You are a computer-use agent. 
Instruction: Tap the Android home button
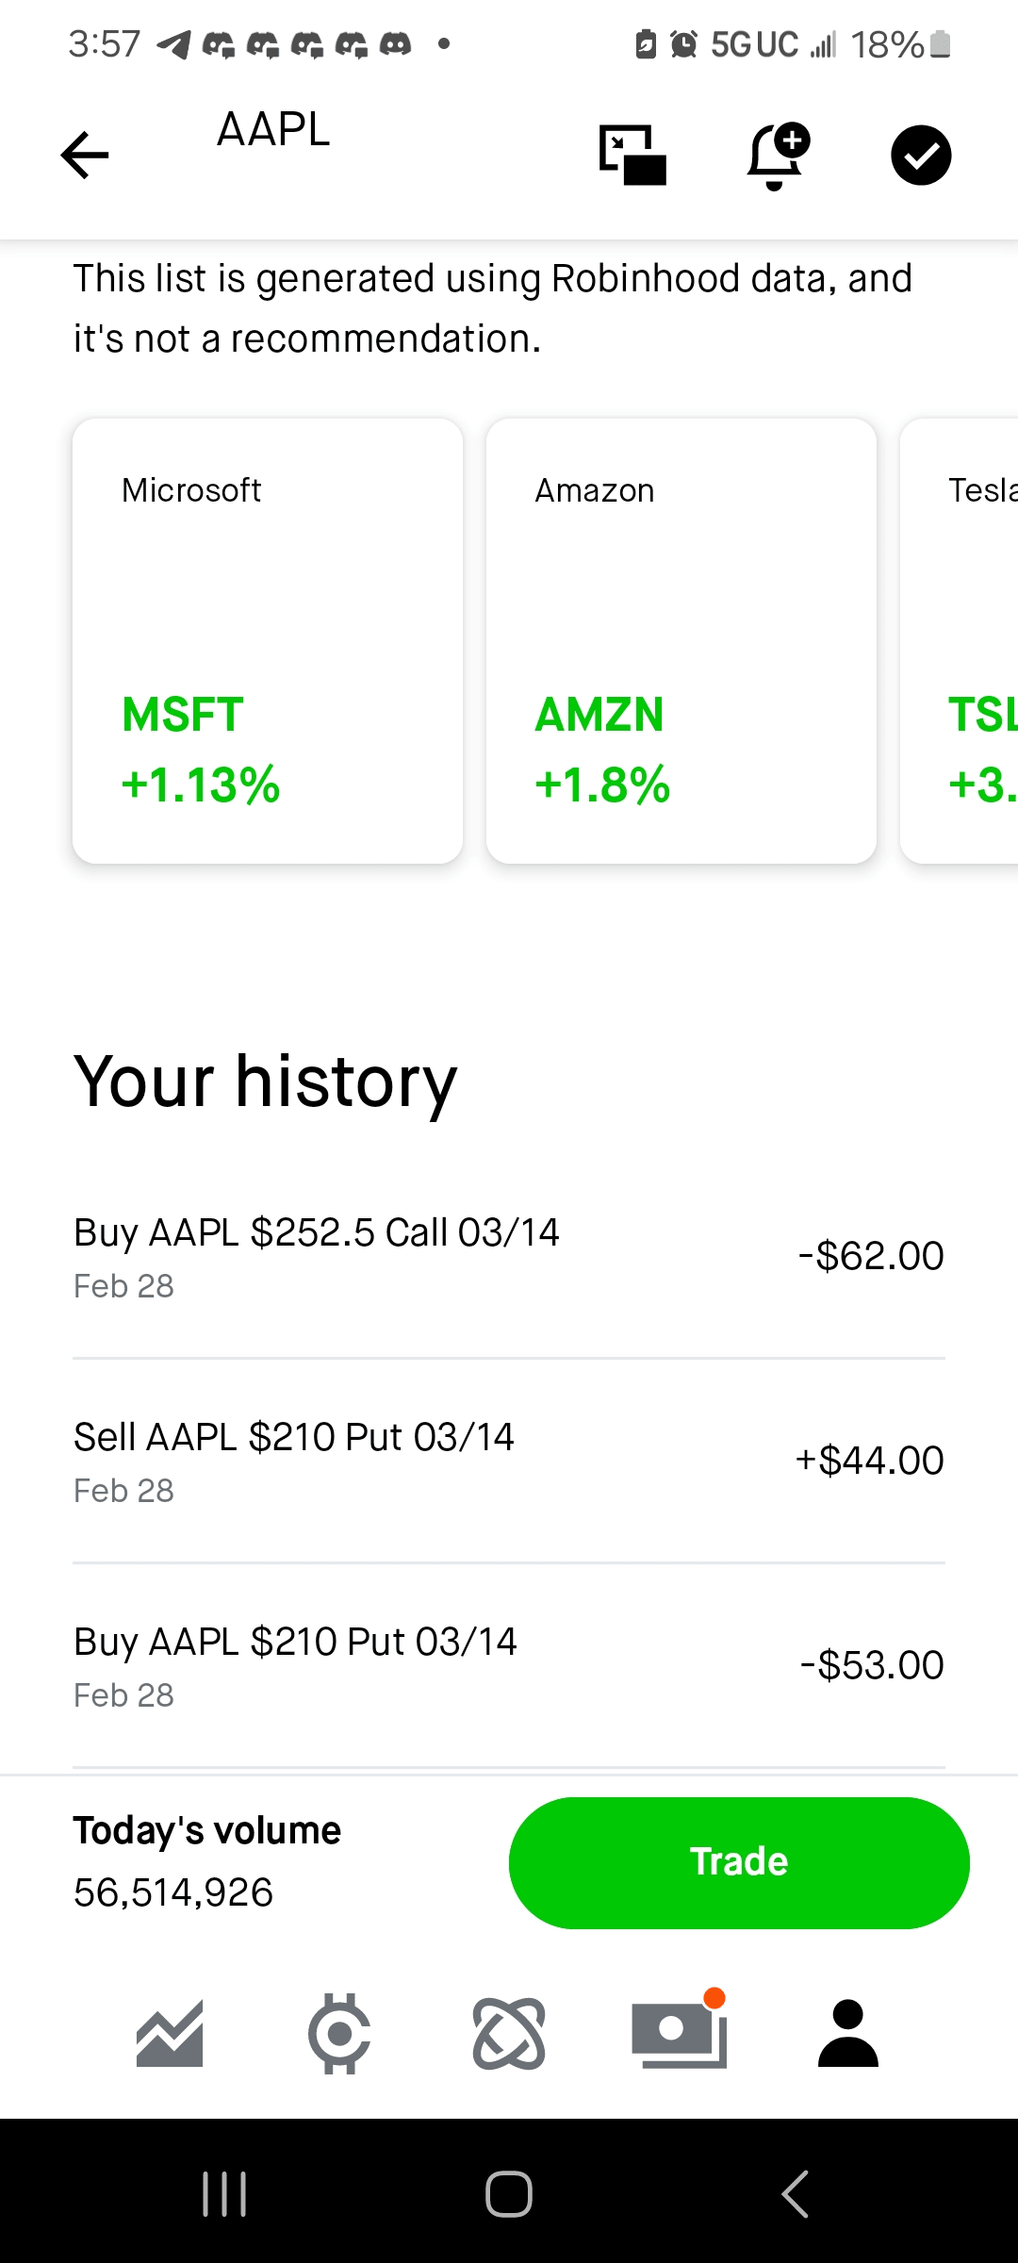(509, 2194)
